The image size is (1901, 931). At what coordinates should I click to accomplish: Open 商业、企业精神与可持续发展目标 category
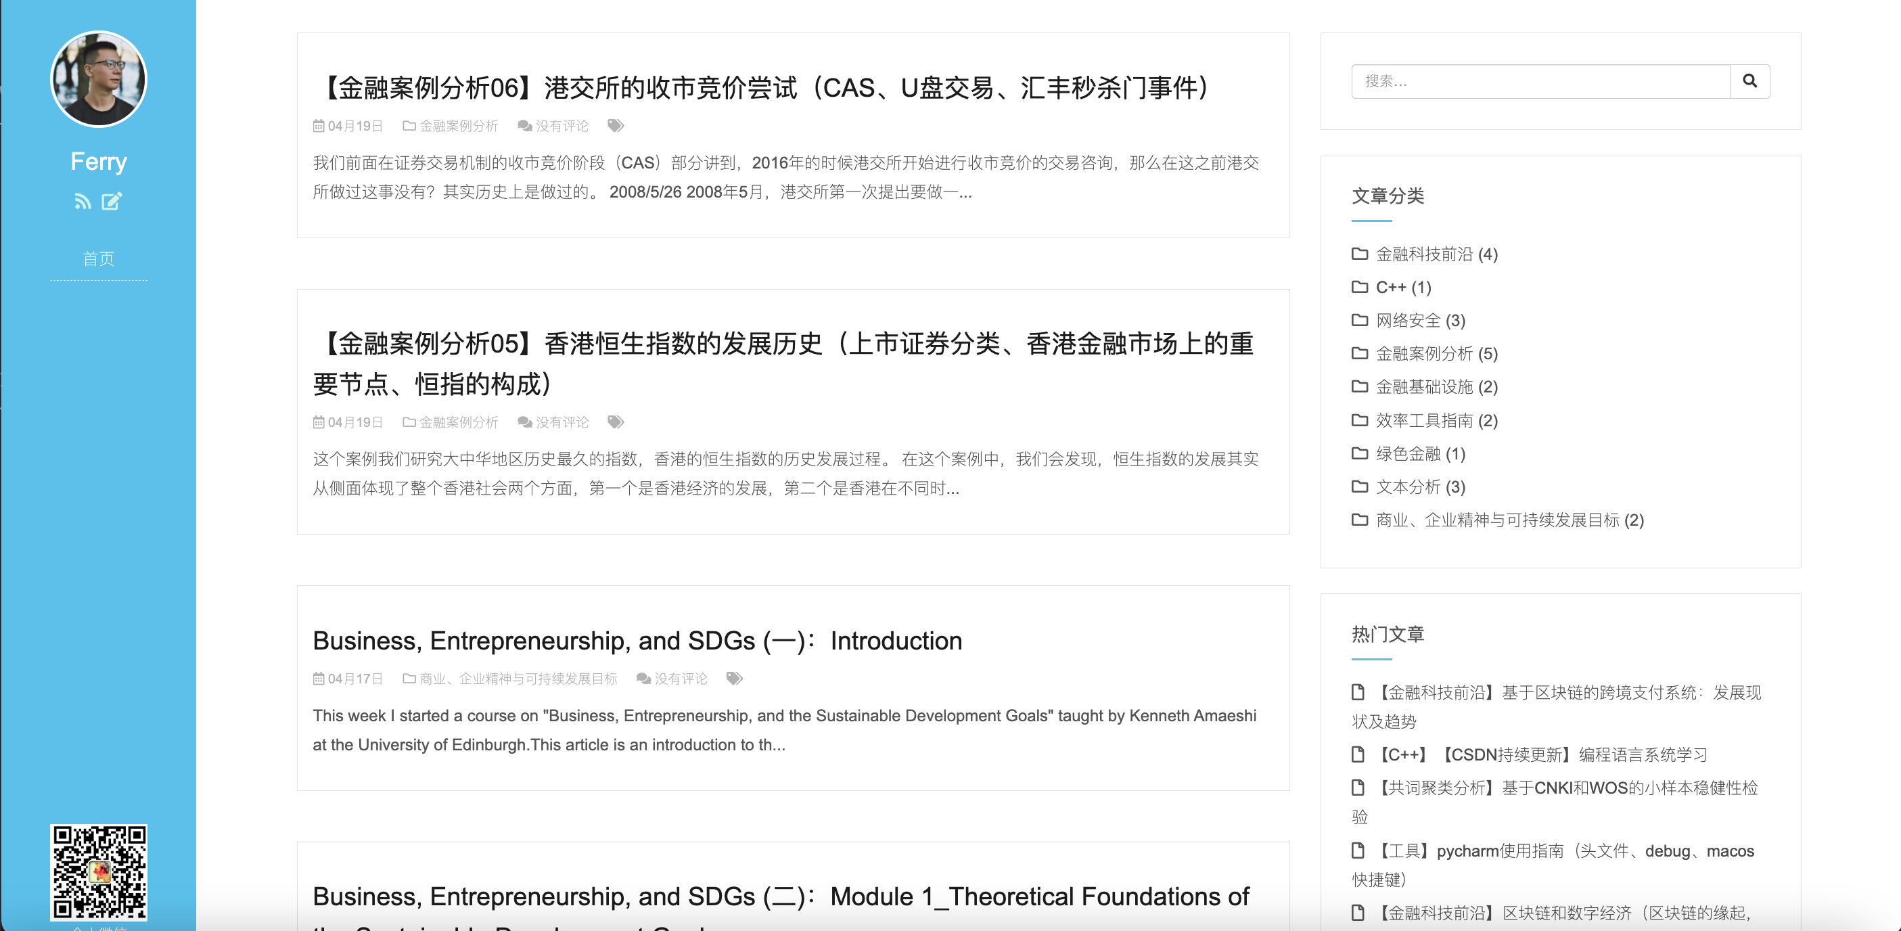pos(1509,520)
